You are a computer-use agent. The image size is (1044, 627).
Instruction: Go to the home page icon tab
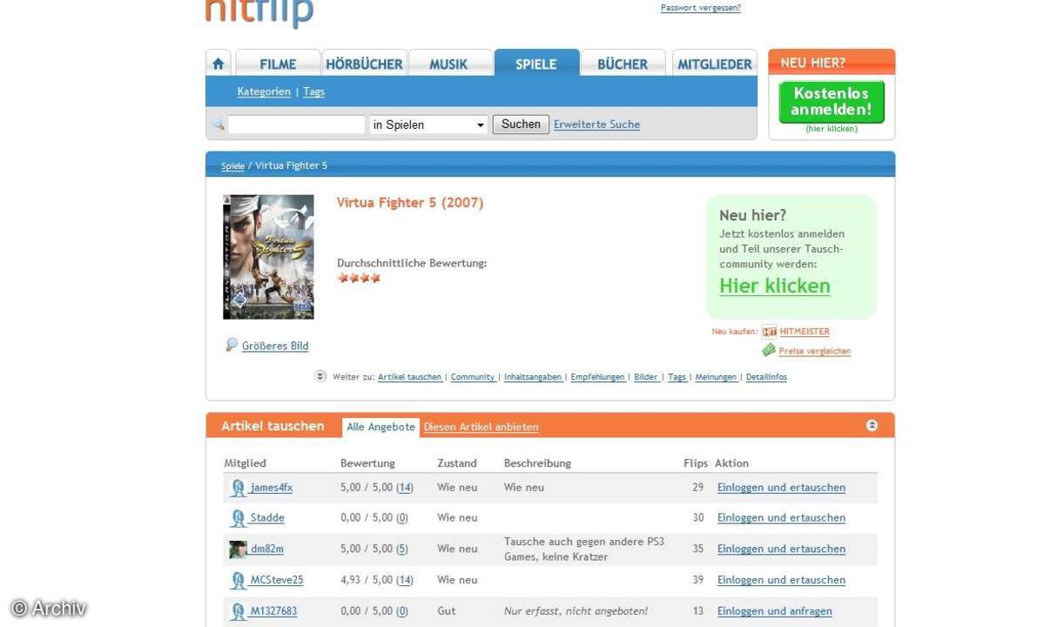pos(219,64)
